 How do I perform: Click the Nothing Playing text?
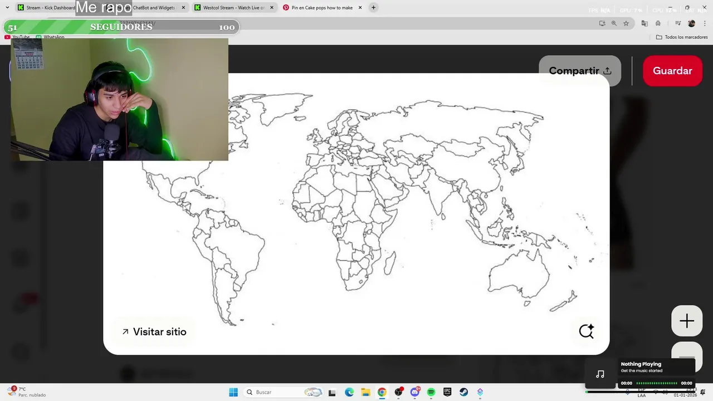pyautogui.click(x=641, y=364)
